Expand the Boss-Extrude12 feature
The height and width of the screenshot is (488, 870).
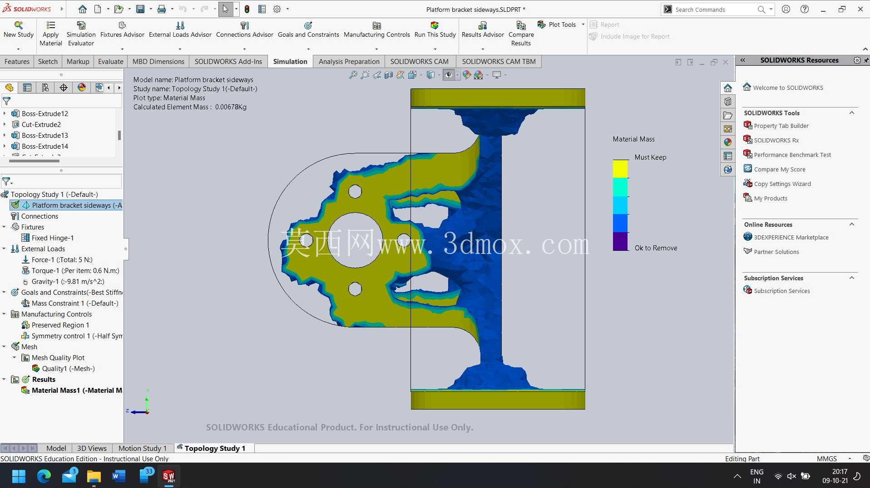point(5,113)
